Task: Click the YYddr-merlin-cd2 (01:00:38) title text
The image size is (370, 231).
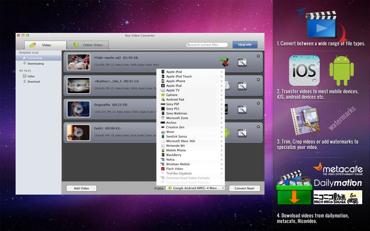Action: [x=116, y=57]
